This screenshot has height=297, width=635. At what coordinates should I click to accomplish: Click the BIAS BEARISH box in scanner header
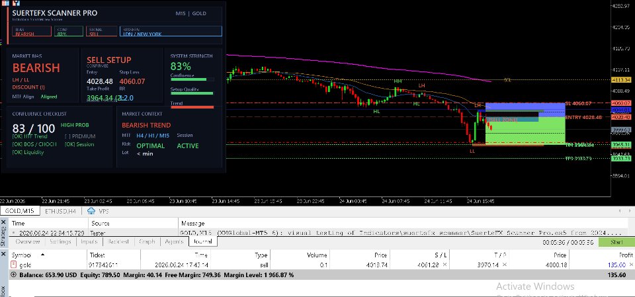click(x=32, y=32)
